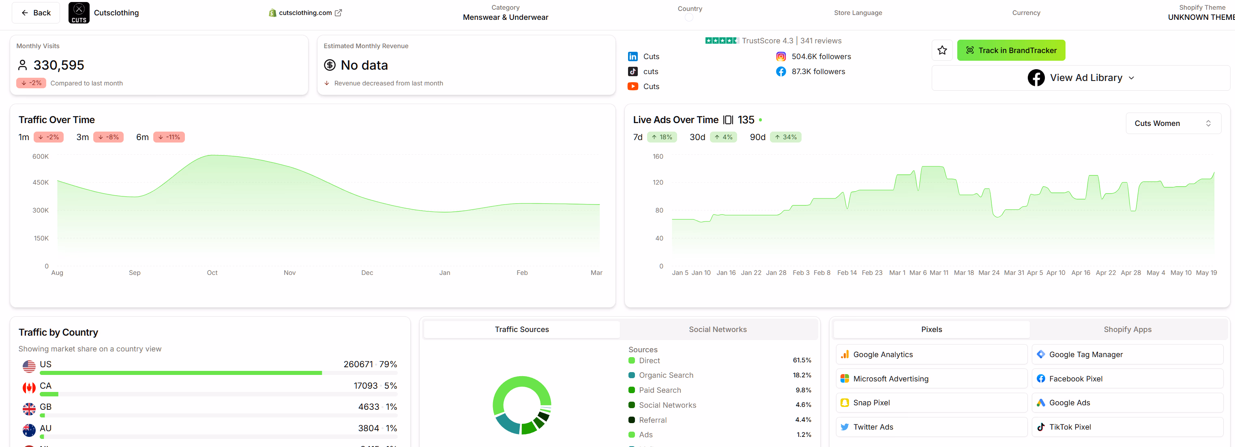1235x447 pixels.
Task: Select the 3m traffic period
Action: tap(100, 137)
